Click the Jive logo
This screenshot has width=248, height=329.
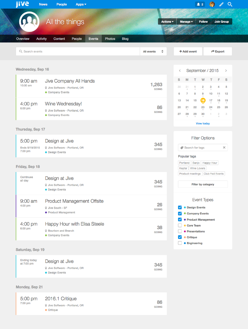[x=22, y=4]
